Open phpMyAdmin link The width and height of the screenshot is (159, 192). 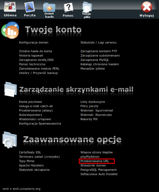[90, 157]
